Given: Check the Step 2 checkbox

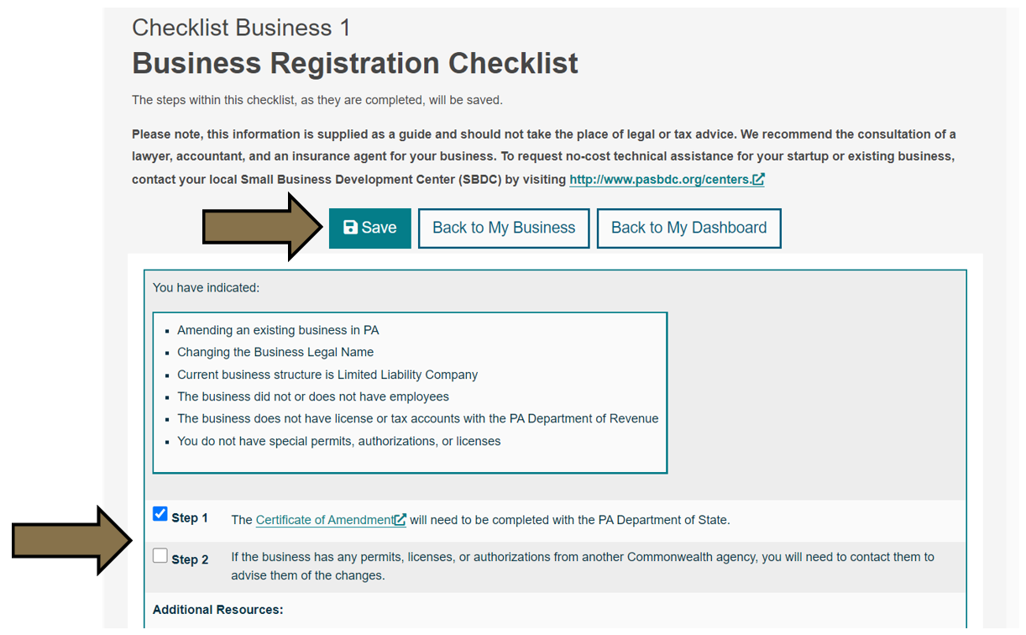Looking at the screenshot, I should click(160, 554).
